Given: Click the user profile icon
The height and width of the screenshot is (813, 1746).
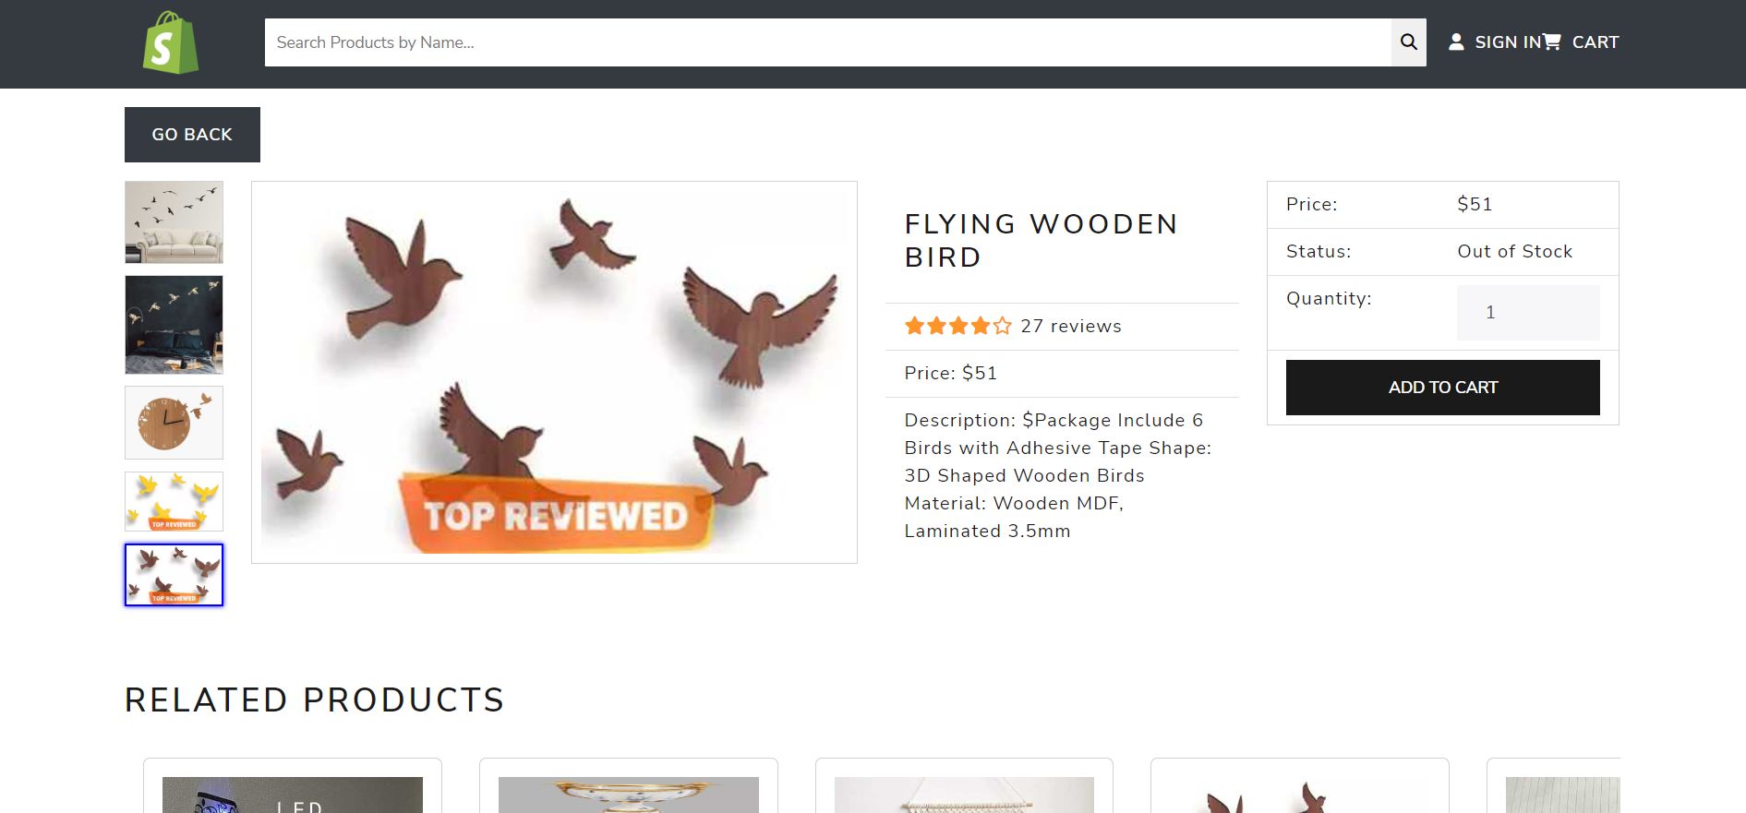Looking at the screenshot, I should [1456, 42].
